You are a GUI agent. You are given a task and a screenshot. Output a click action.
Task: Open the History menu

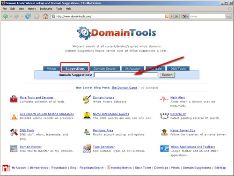tap(32, 9)
